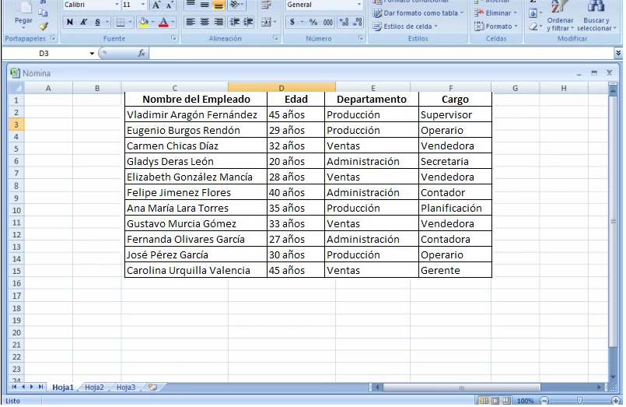Switch to the Hoja3 sheet tab

pos(126,387)
